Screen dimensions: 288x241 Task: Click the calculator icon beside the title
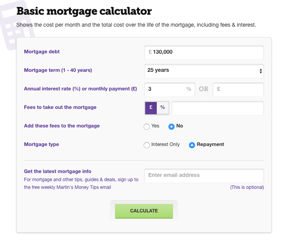[17, 25]
